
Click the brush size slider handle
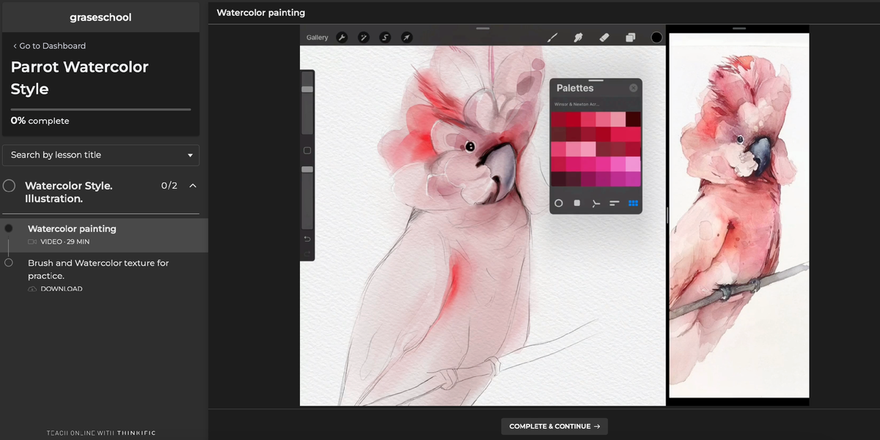pos(307,89)
